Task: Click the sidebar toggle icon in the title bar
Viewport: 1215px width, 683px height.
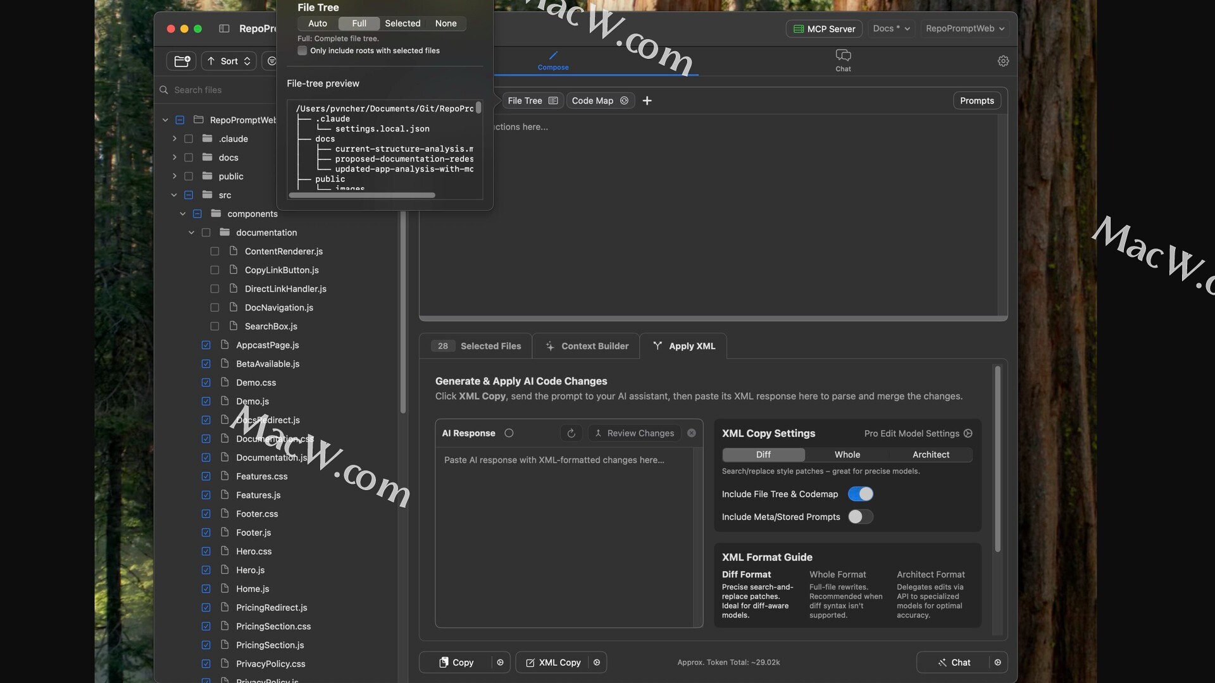Action: point(224,28)
